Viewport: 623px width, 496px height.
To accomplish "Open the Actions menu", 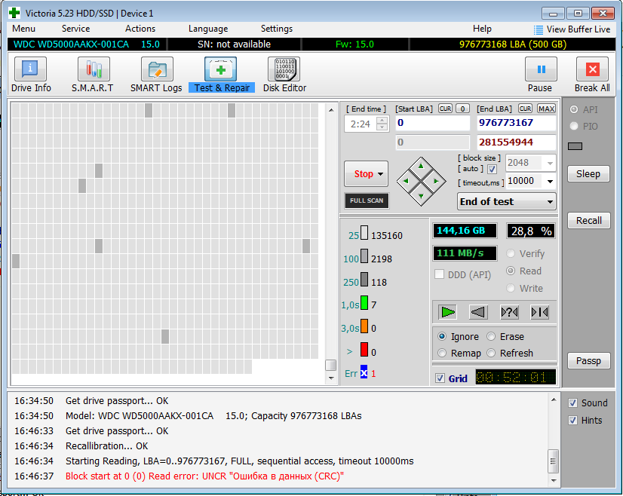I will point(140,29).
